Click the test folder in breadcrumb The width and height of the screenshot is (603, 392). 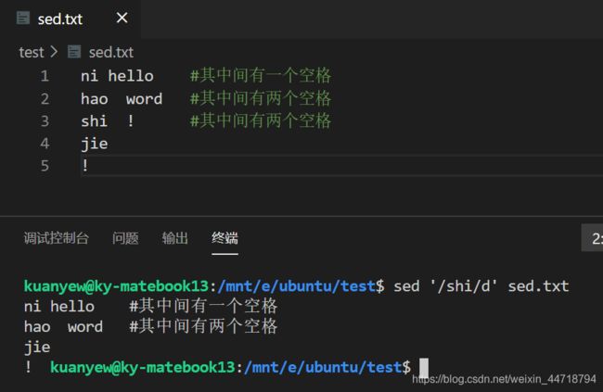pyautogui.click(x=32, y=52)
